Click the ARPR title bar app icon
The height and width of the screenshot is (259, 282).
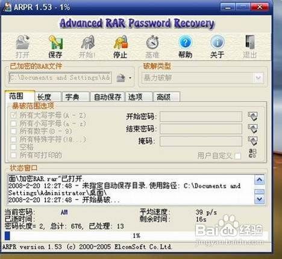[7, 7]
